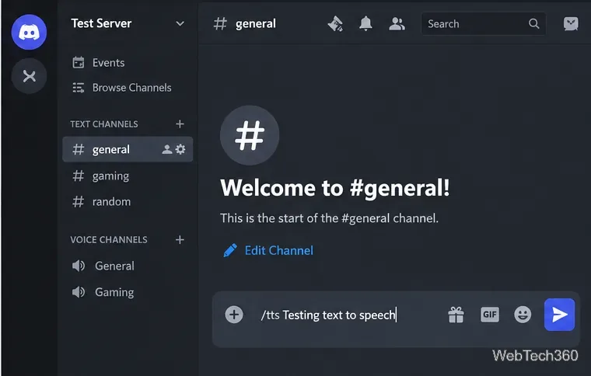Click the pencil icon beside Edit Channel

click(x=230, y=250)
